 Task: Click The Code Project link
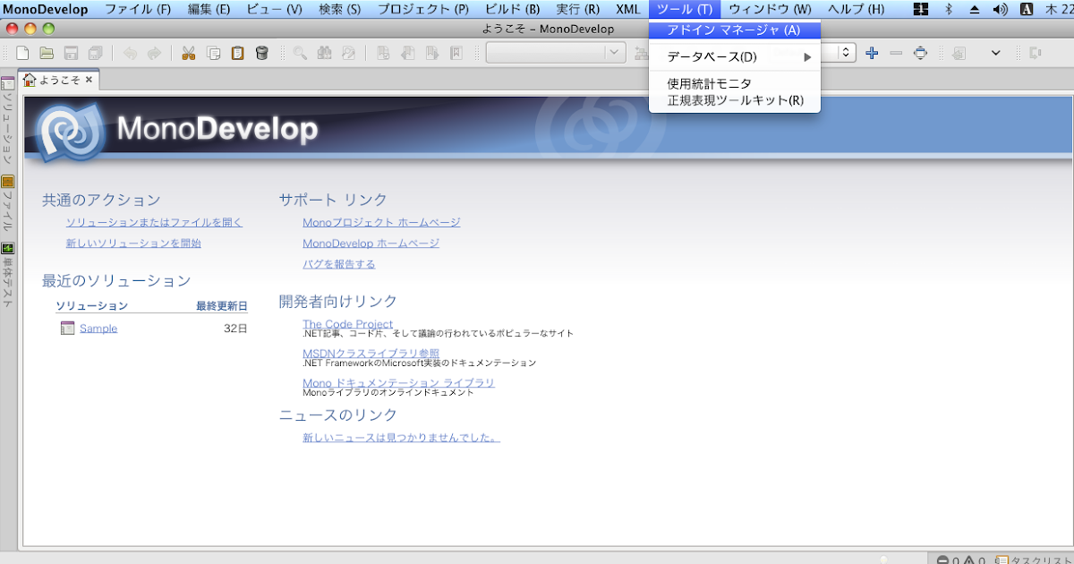click(x=347, y=324)
